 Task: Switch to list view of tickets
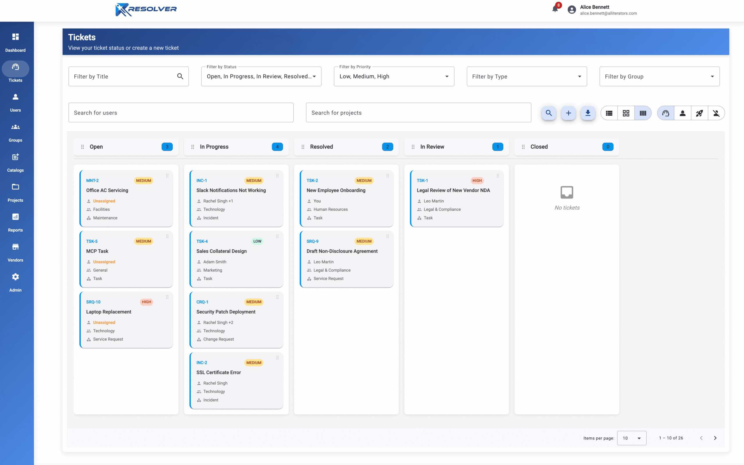[x=609, y=113]
